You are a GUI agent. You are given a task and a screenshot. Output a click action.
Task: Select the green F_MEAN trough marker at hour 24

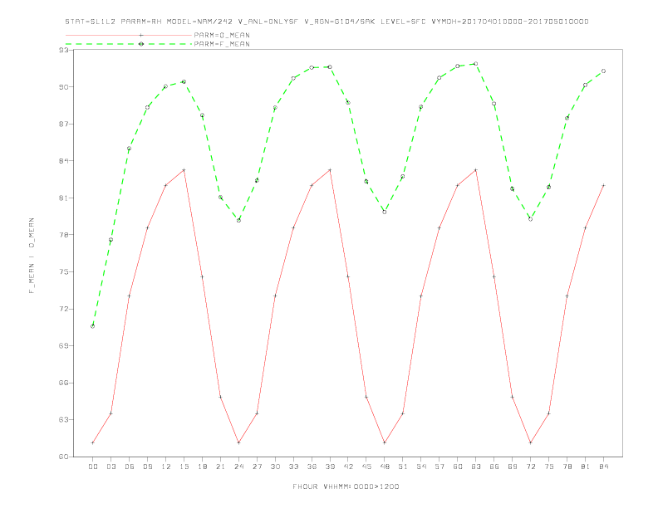point(238,221)
